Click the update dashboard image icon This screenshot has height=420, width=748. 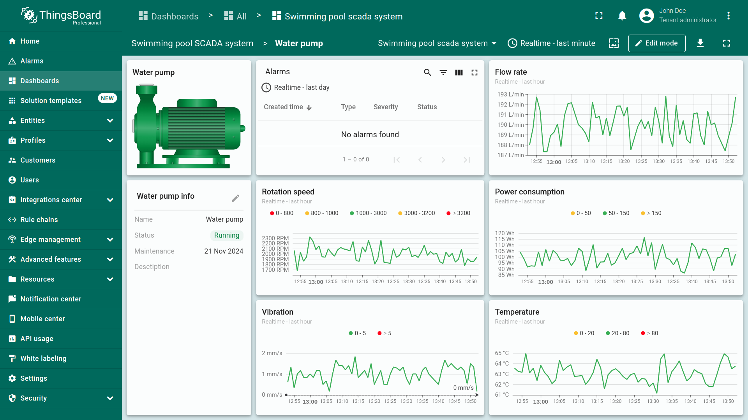[x=614, y=43]
